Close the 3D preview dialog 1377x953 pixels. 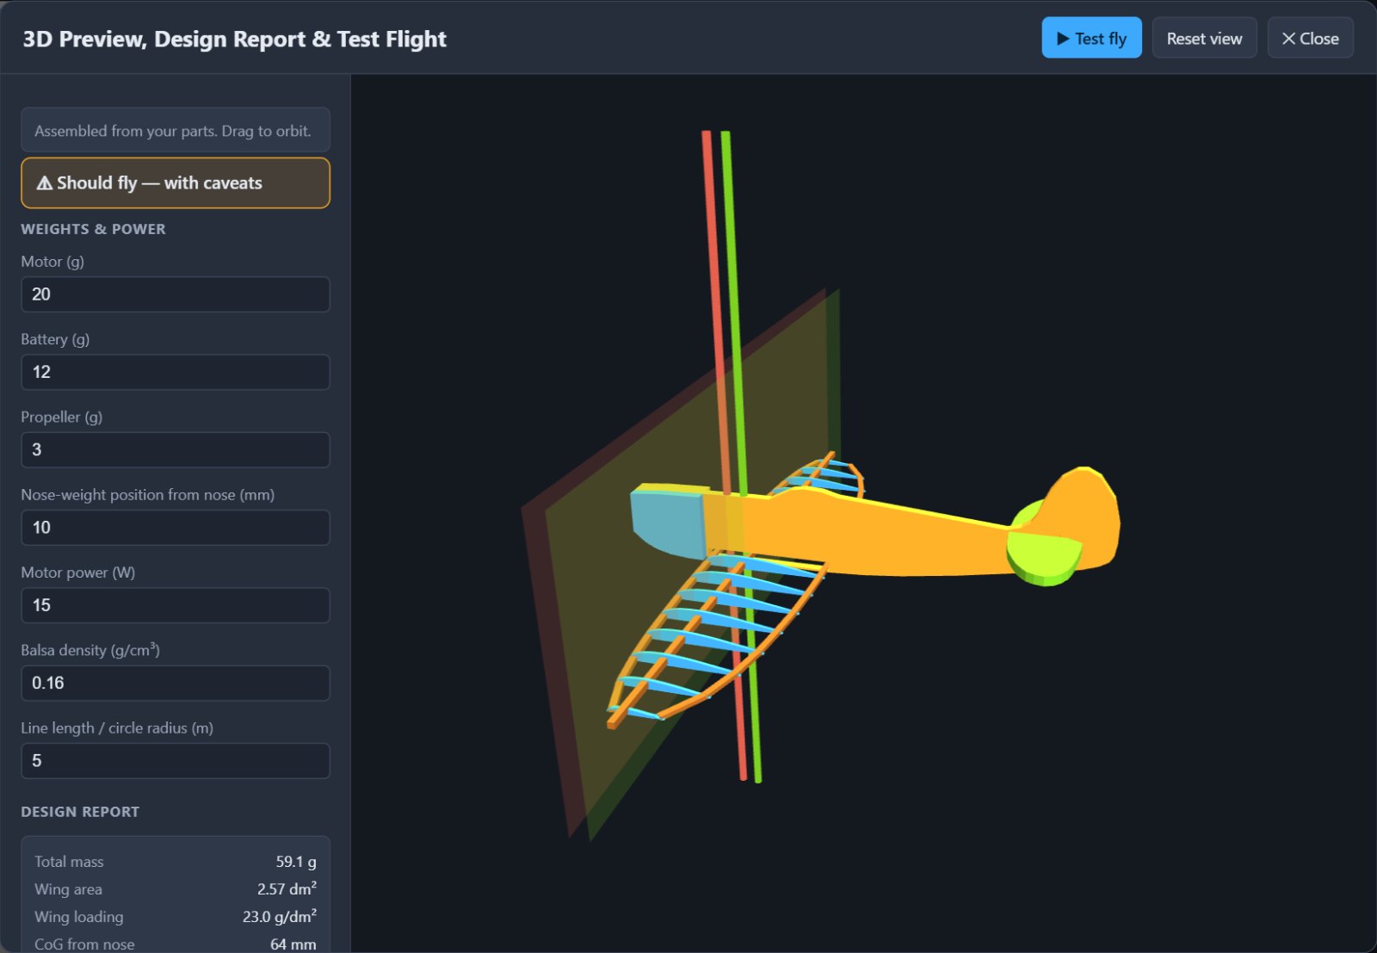1310,38
